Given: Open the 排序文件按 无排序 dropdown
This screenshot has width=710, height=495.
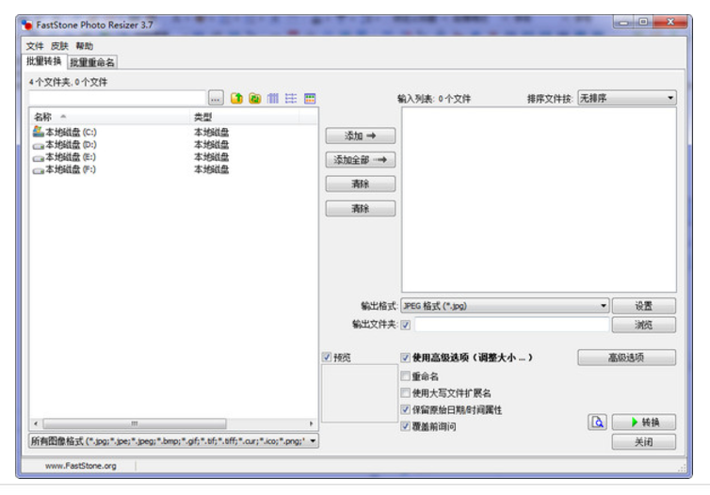Looking at the screenshot, I should tap(627, 98).
